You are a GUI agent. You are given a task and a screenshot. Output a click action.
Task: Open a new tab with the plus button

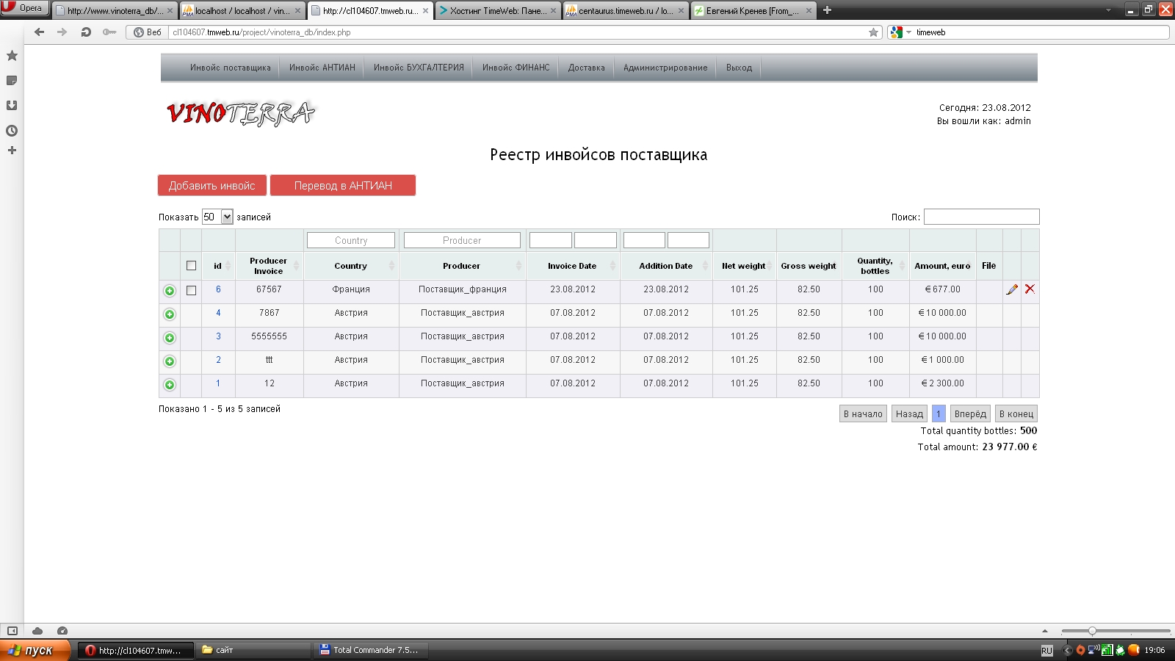pyautogui.click(x=827, y=10)
